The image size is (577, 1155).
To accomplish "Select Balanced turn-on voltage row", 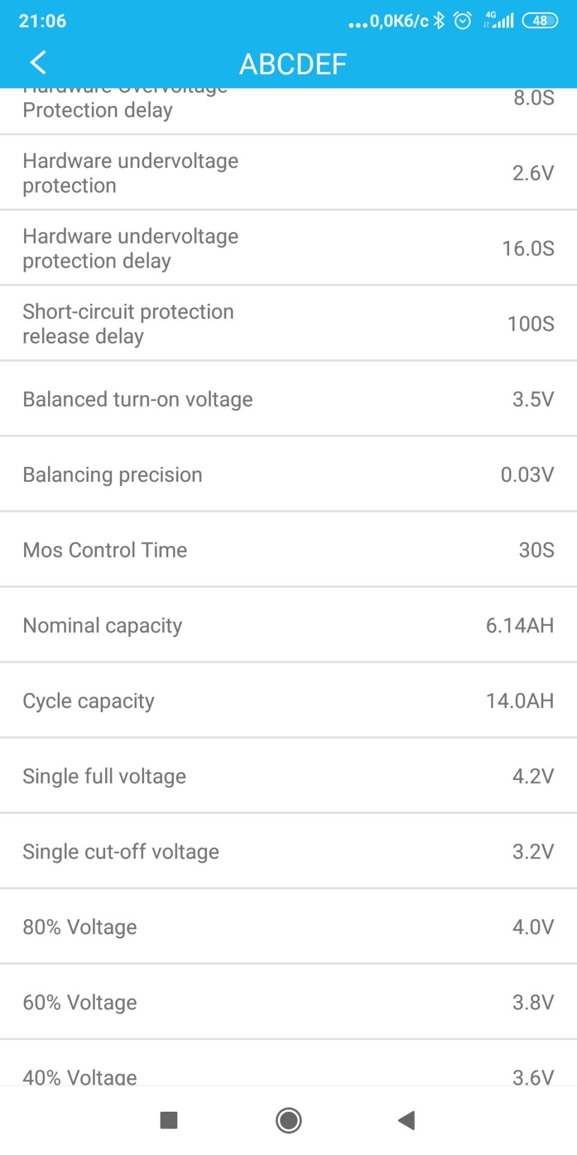I will [288, 399].
